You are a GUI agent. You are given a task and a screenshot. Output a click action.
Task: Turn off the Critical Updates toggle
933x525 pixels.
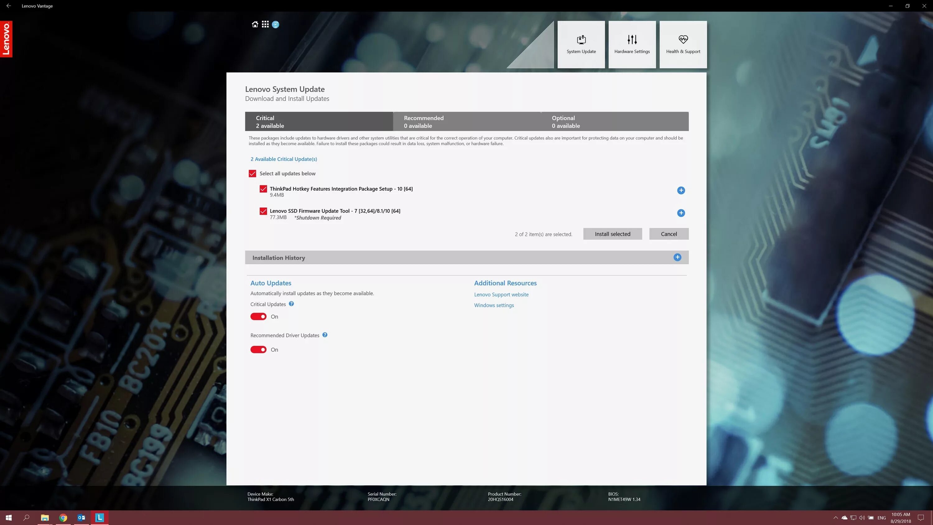258,317
